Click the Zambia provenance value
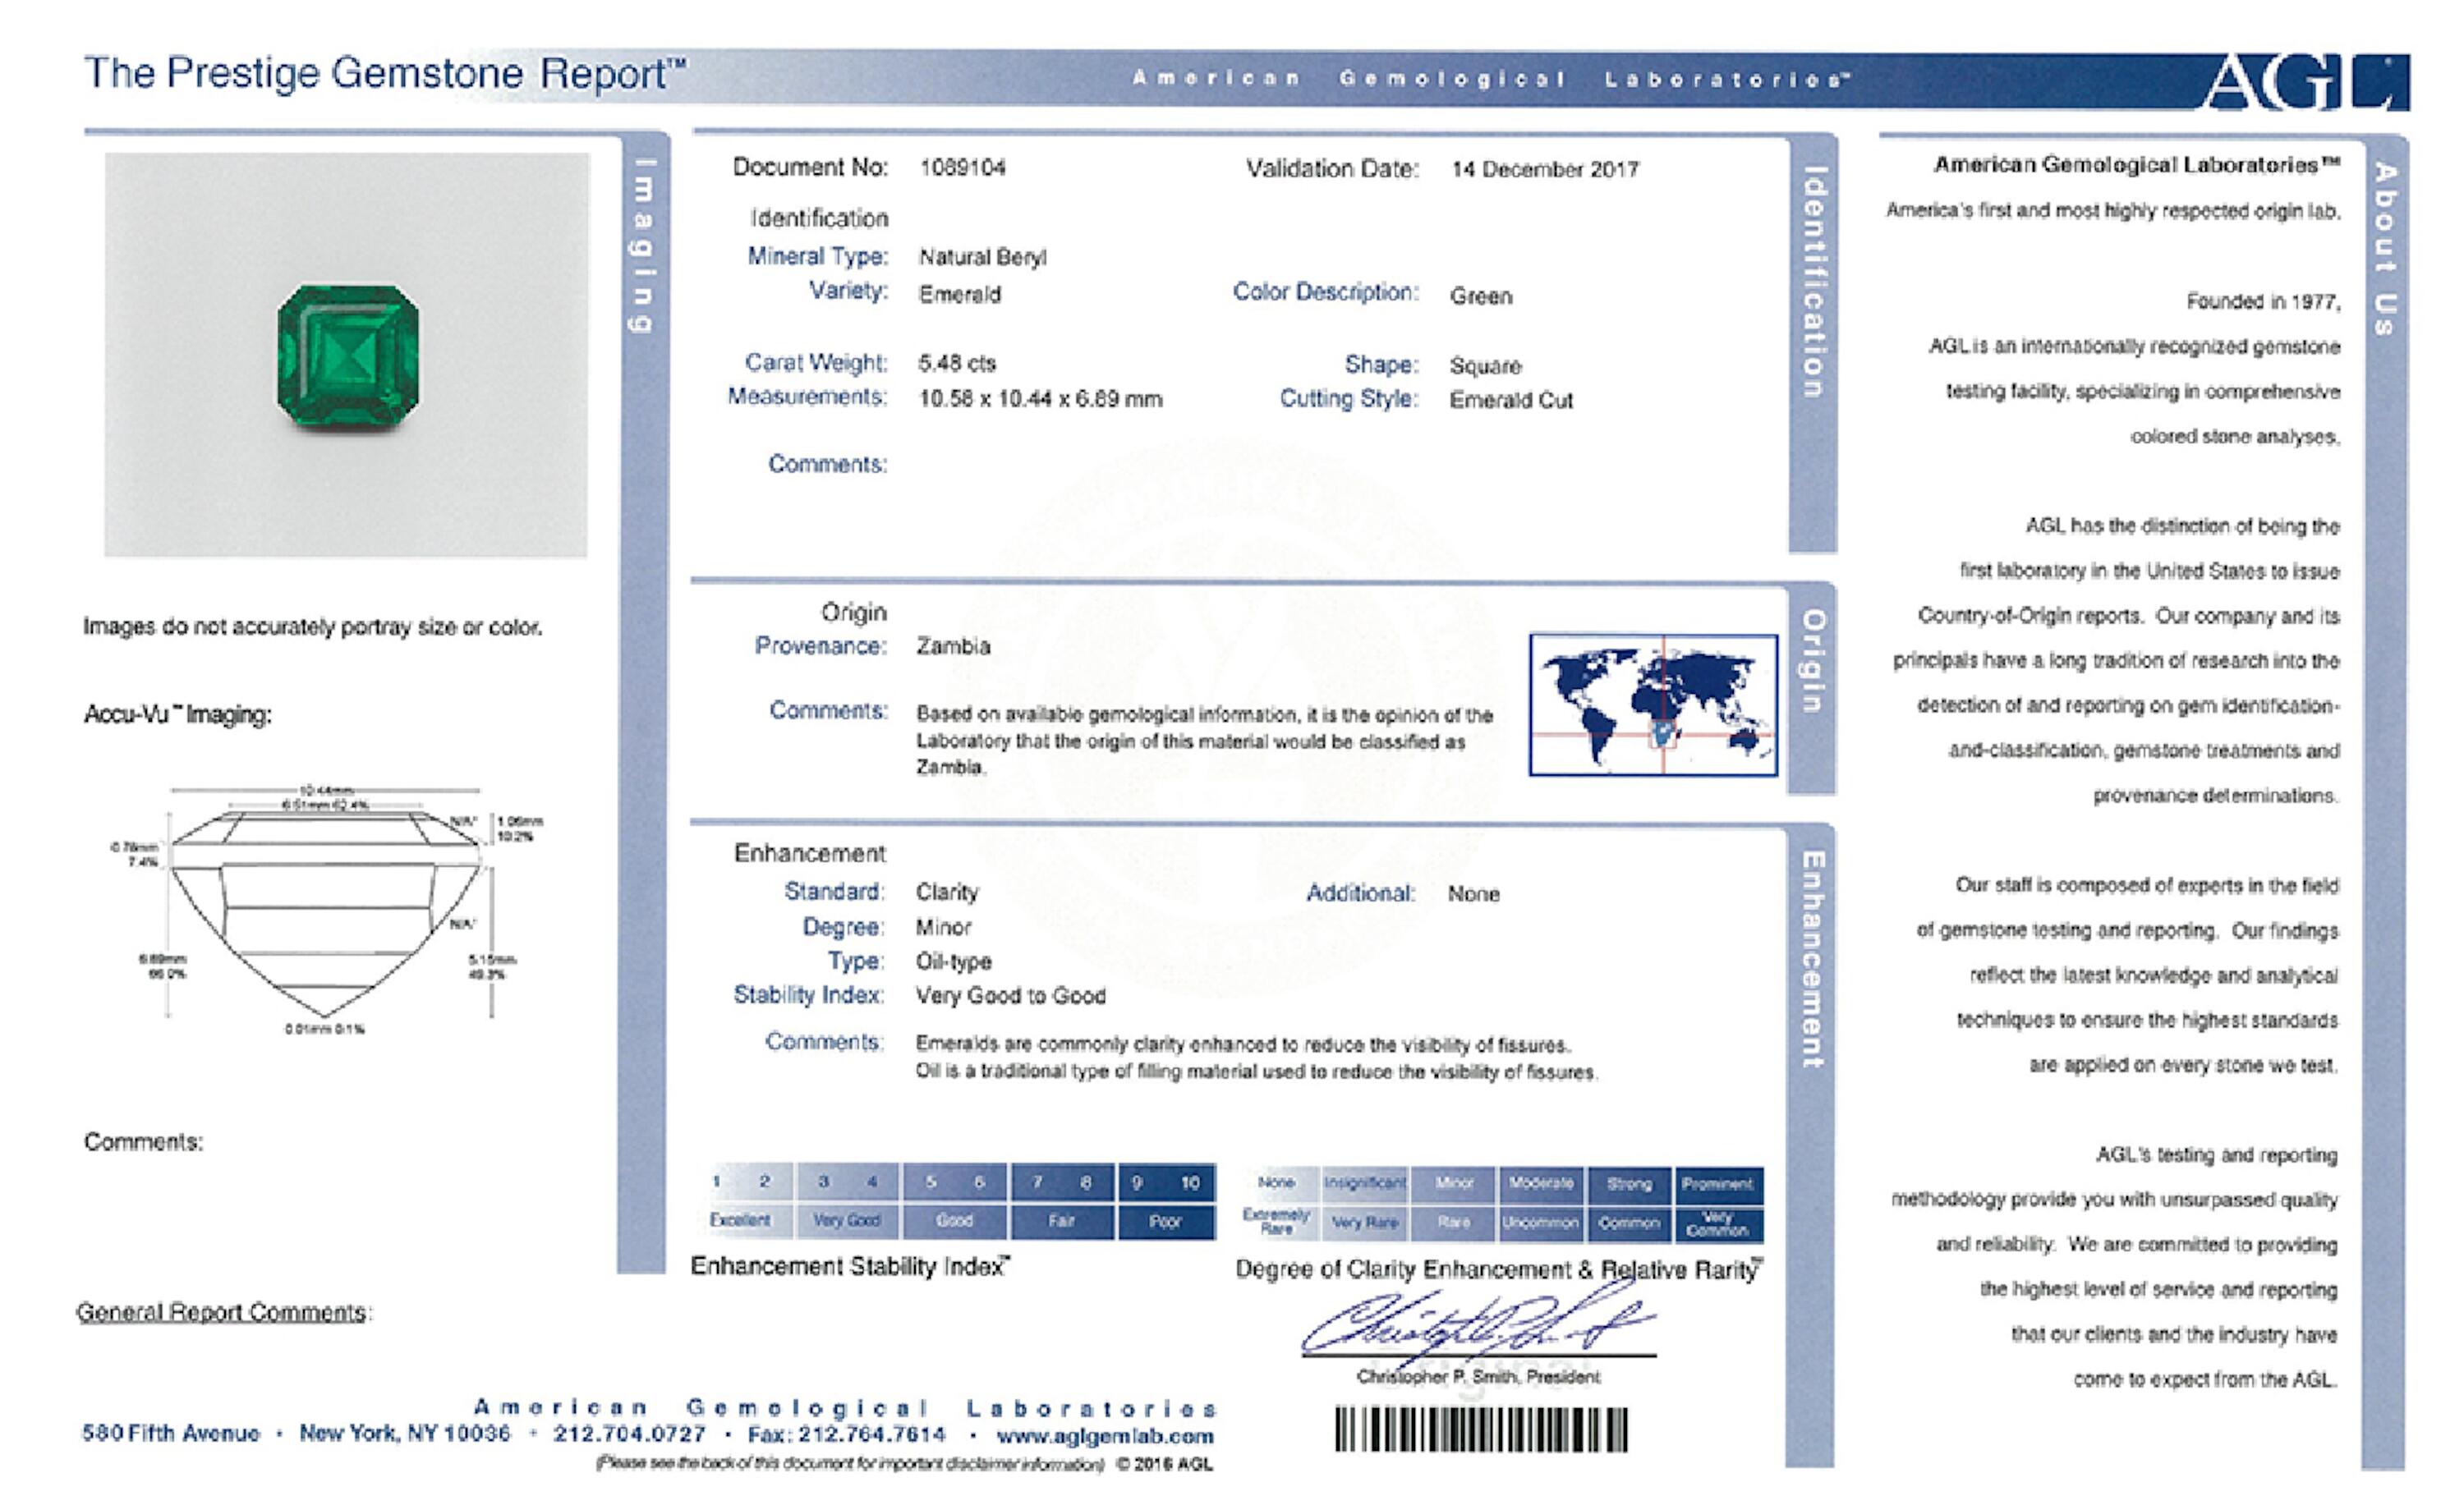The width and height of the screenshot is (2464, 1496). [x=953, y=646]
